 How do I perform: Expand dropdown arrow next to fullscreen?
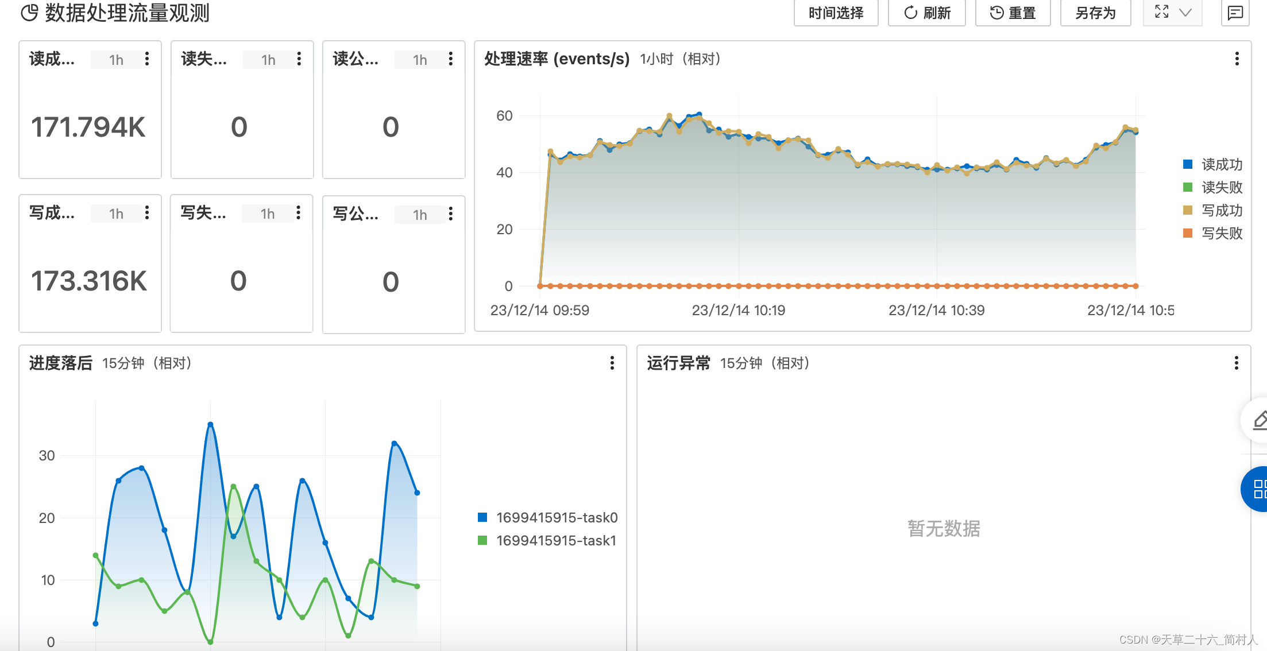[1185, 13]
